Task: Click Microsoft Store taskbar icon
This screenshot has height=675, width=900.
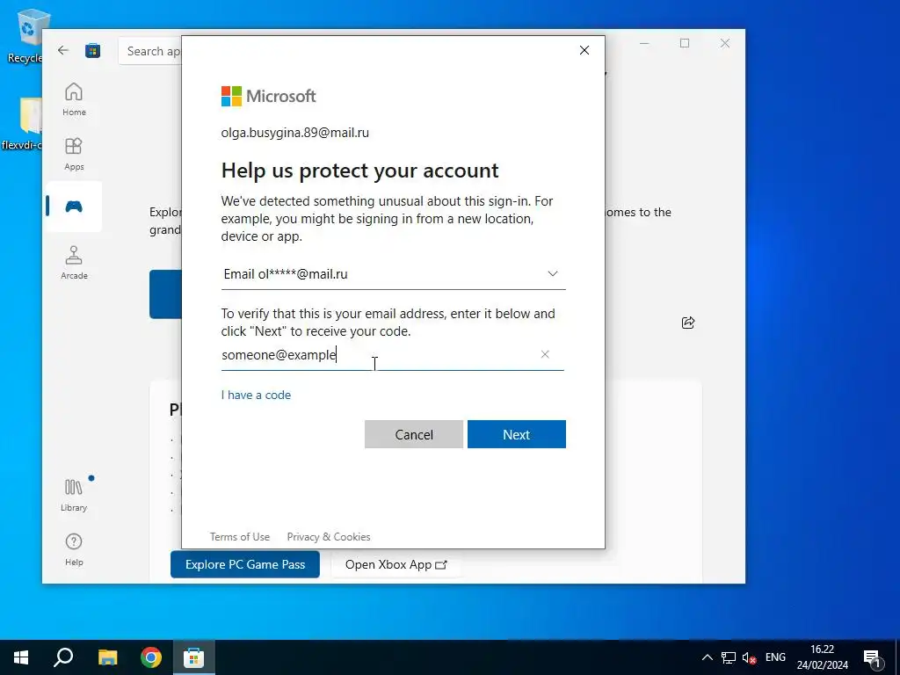Action: [x=194, y=657]
